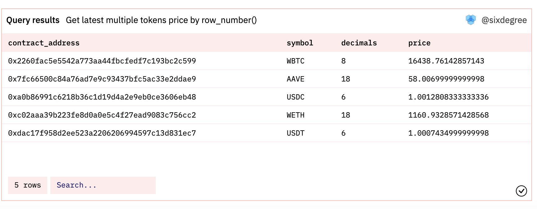The height and width of the screenshot is (209, 537).
Task: Sort by the price column header
Action: [x=419, y=43]
